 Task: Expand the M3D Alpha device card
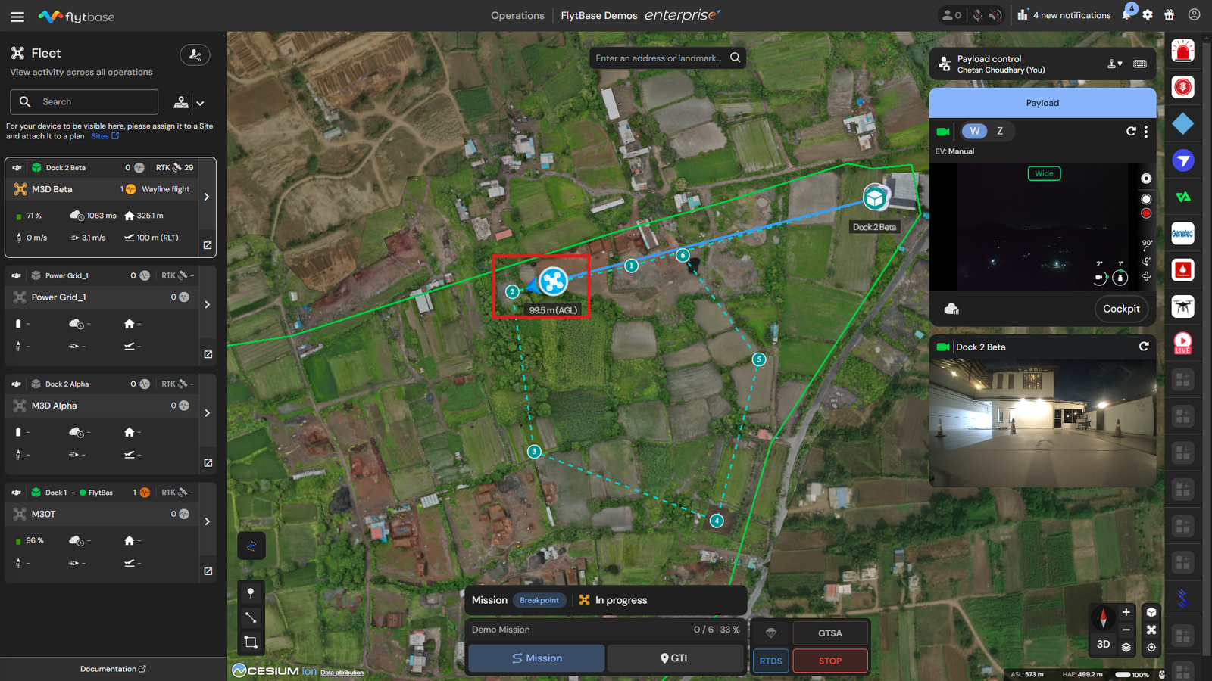tap(208, 413)
